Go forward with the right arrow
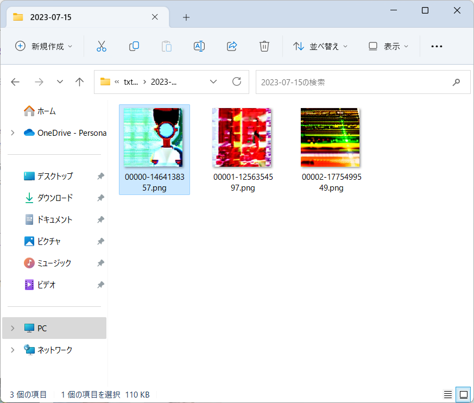Viewport: 474px width, 403px height. tap(39, 82)
